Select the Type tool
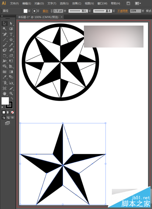Screen dimensions: 152x209 (x=11, y=34)
